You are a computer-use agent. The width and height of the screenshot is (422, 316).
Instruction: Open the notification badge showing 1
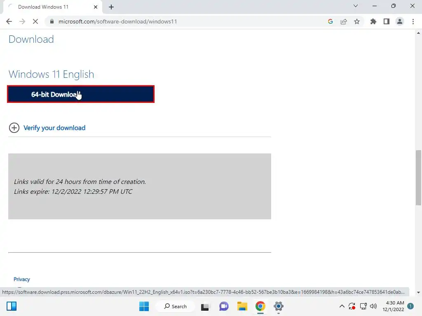(x=410, y=306)
